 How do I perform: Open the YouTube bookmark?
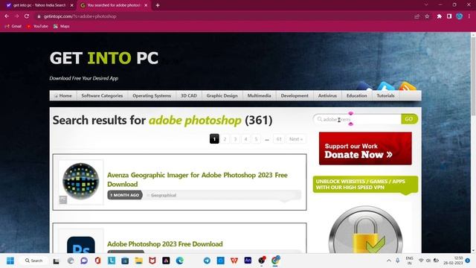[37, 27]
